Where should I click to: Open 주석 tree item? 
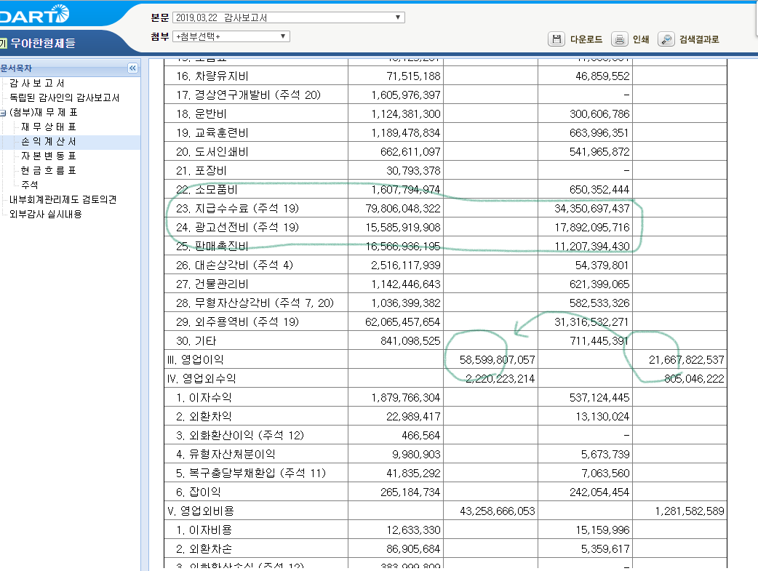click(30, 185)
